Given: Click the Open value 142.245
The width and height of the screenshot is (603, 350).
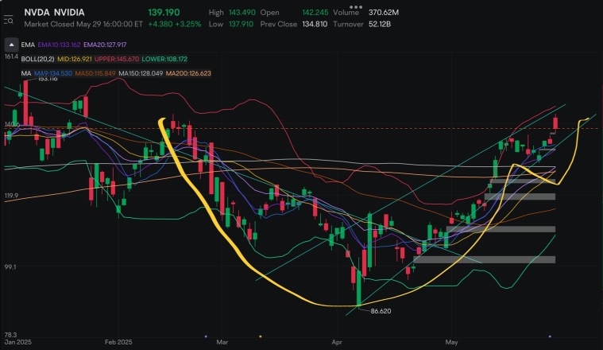Looking at the screenshot, I should 315,12.
